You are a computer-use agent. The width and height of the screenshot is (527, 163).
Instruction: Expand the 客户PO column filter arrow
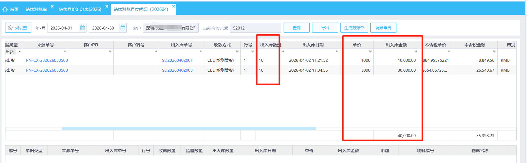[x=110, y=52]
